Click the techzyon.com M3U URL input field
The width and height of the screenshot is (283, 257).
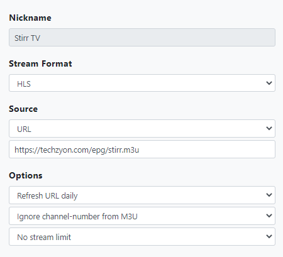point(142,150)
